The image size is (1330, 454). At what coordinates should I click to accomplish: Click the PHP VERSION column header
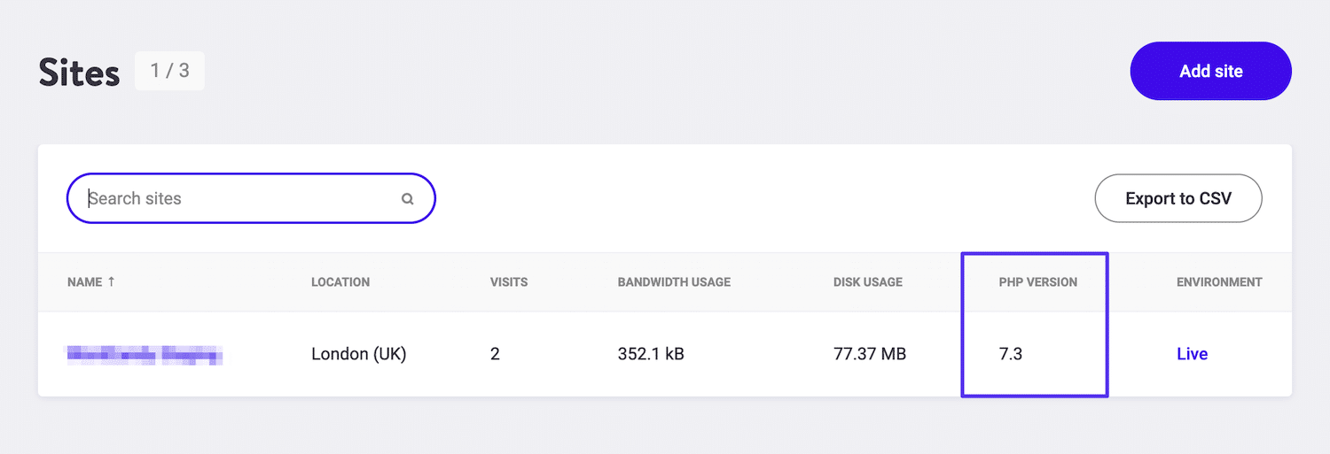coord(1037,282)
